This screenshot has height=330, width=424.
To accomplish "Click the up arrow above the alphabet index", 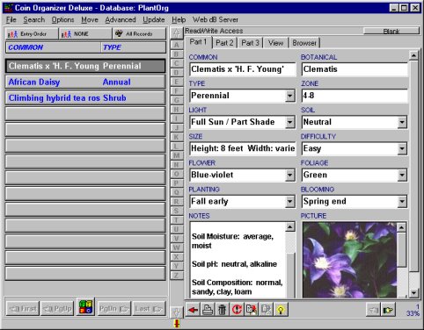I will 177,33.
